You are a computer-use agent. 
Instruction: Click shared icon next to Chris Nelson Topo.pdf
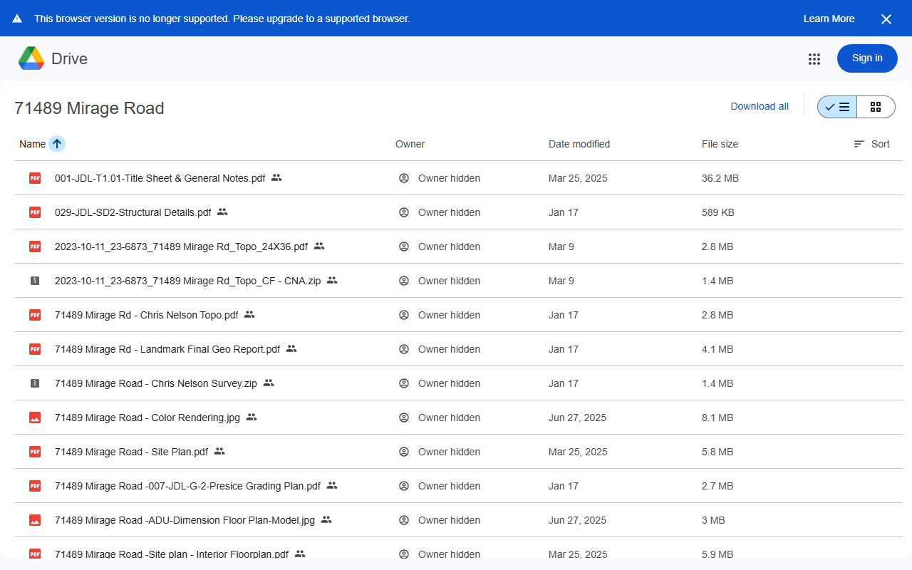coord(249,314)
